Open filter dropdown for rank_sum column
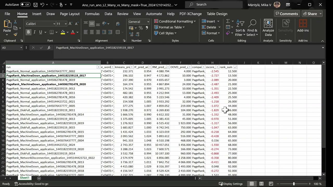The image size is (333, 187). pyautogui.click(x=235, y=67)
